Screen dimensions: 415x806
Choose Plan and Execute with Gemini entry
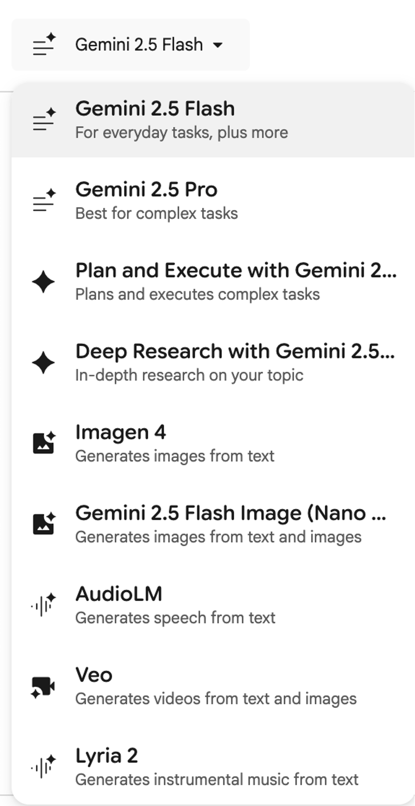236,271
